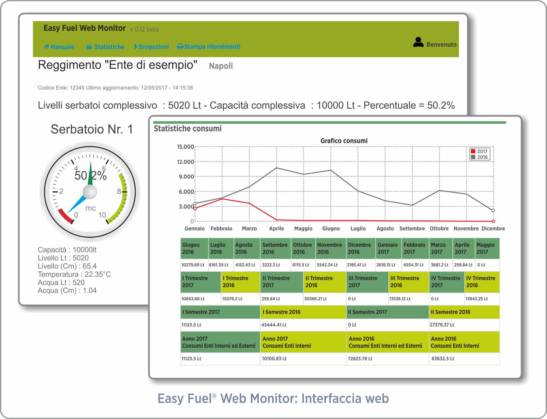Click the II Semestre 2016 header

[x=464, y=312]
